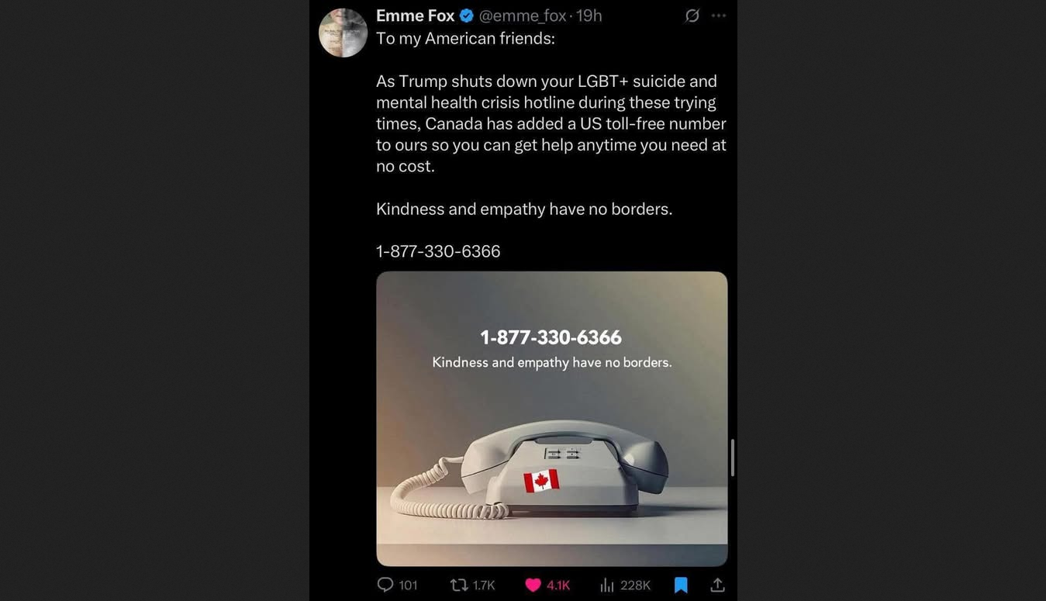Click the 1.7K reposts count

pyautogui.click(x=484, y=585)
